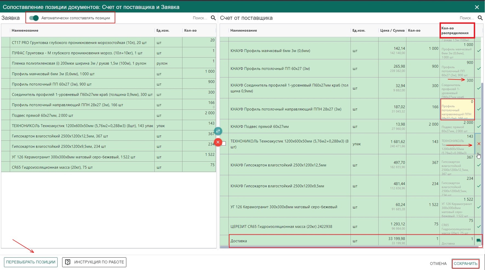The height and width of the screenshot is (270, 485).
Task: Click checkmark in Профиль направляющий ППН invoice row
Action: [479, 109]
